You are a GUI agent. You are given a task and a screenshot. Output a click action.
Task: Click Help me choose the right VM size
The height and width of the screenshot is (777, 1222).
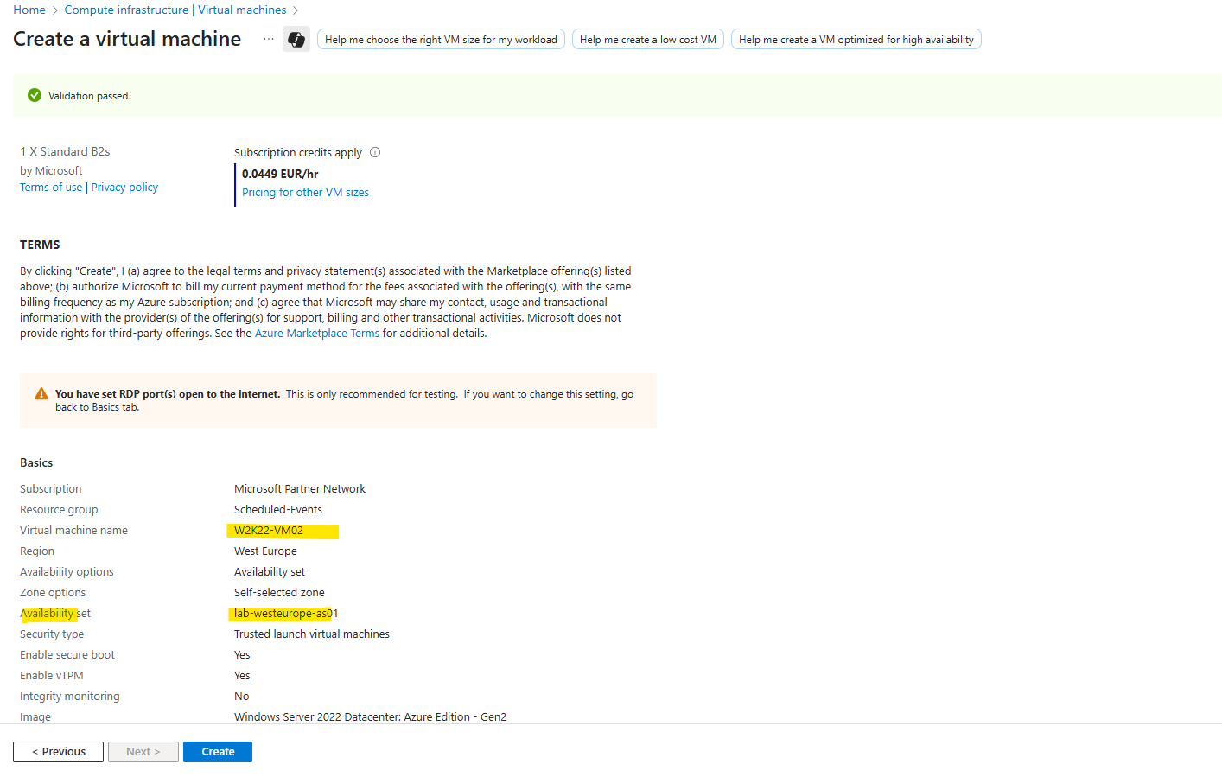click(x=441, y=40)
